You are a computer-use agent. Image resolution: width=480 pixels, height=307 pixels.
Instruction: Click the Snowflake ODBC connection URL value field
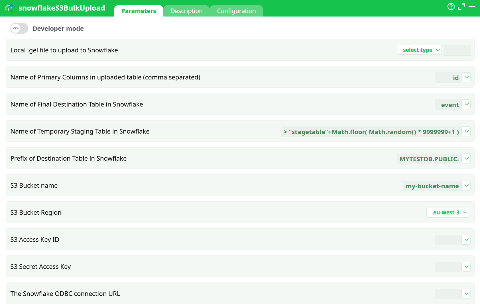click(448, 294)
